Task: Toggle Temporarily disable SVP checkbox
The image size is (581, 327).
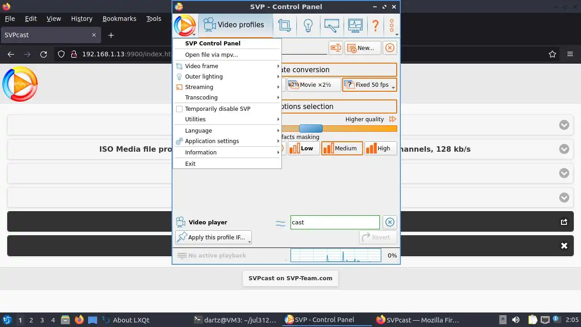Action: [179, 109]
